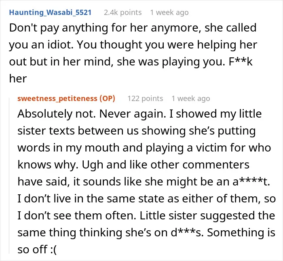Open Haunting_Wasabi_5521's user profile
Screen dimensions: 283x261
pyautogui.click(x=50, y=13)
